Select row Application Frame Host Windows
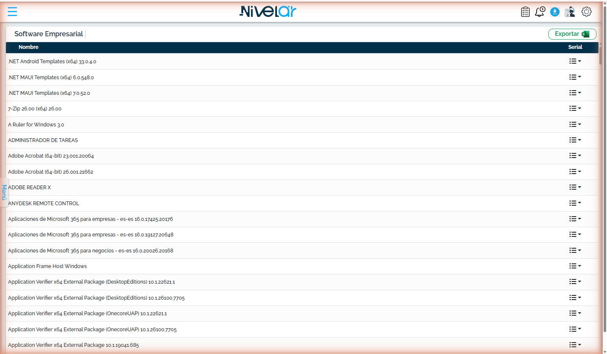 pyautogui.click(x=302, y=266)
